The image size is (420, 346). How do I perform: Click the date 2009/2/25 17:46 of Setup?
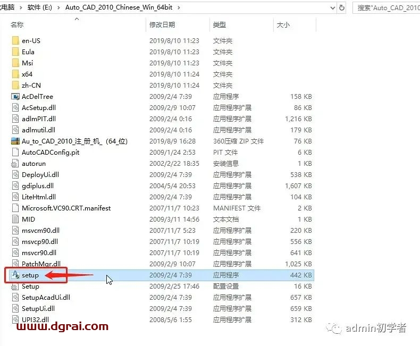tap(174, 286)
